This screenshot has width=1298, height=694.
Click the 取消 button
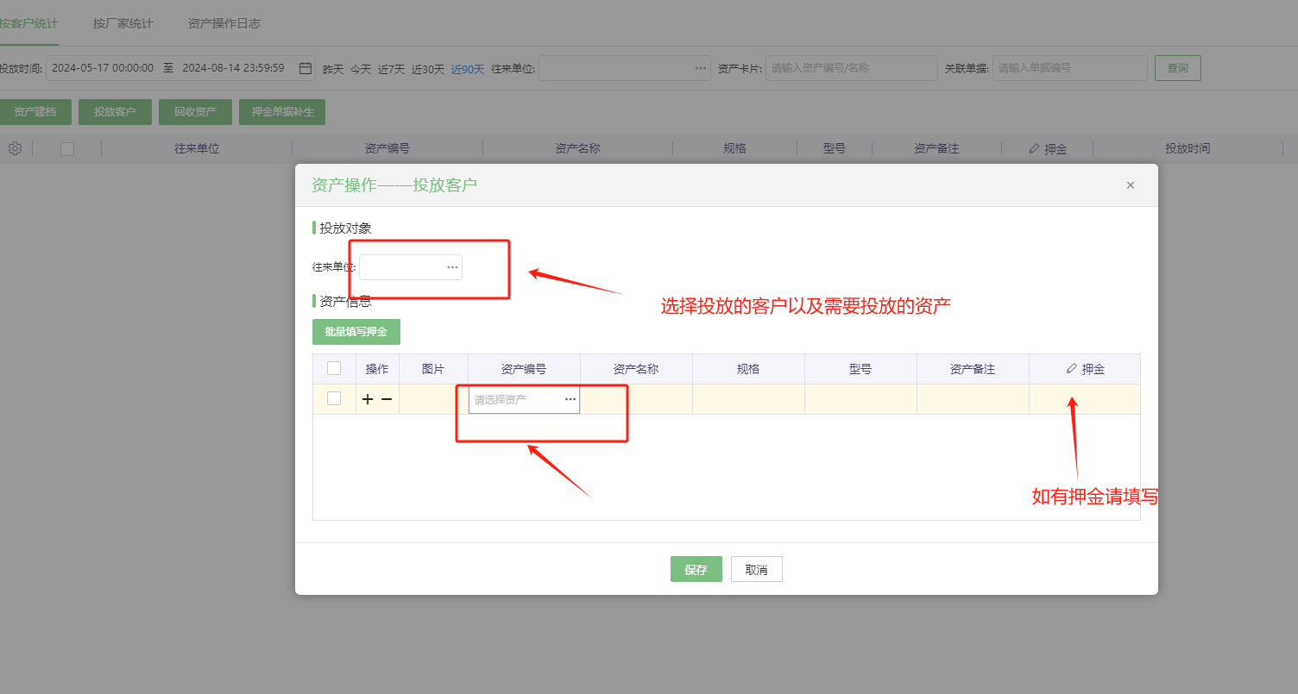(757, 569)
